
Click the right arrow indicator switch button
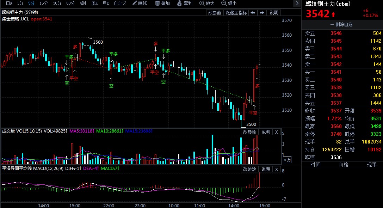tap(262, 13)
